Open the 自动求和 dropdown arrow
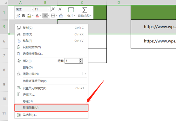176x121 pixels. [x=91, y=16]
